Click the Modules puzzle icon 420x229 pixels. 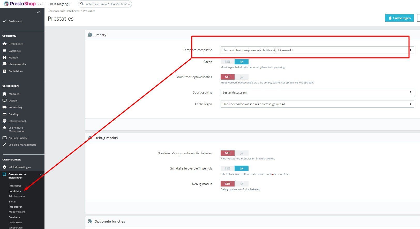pos(4,94)
